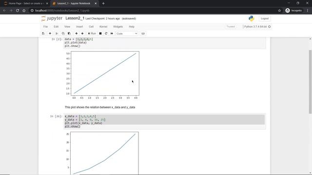The width and height of the screenshot is (312, 175).
Task: Cut selected cells with scissors icon
Action: coord(57,34)
